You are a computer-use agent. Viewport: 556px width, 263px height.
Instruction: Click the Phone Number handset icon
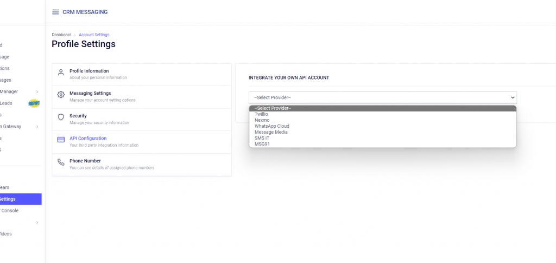tap(61, 162)
